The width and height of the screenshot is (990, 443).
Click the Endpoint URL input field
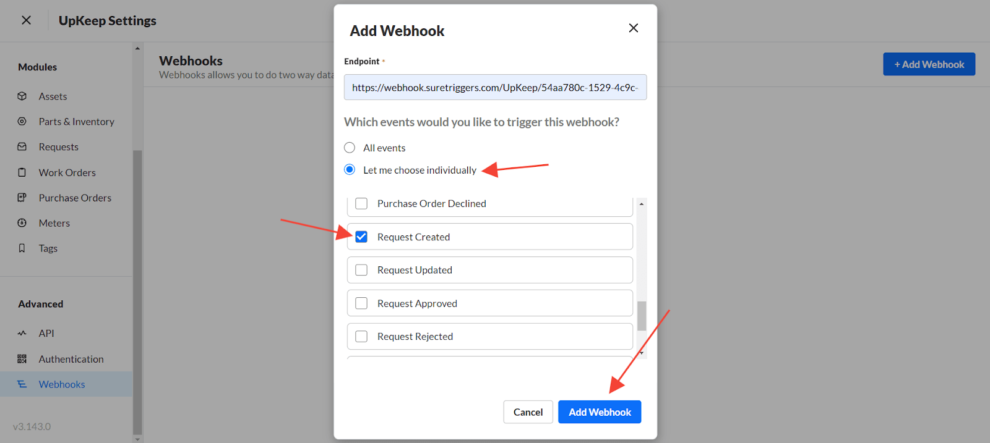495,87
